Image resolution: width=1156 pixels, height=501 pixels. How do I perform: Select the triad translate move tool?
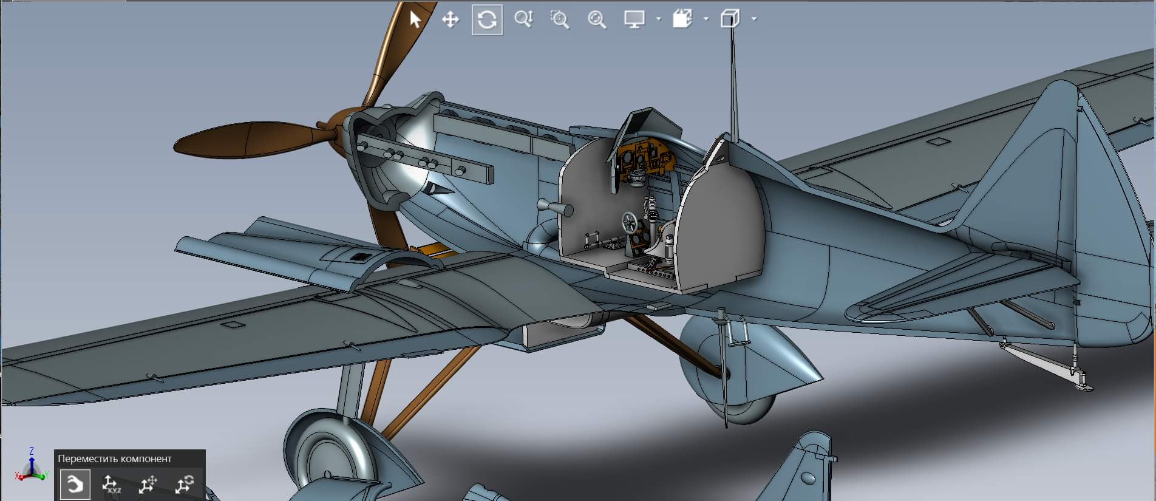(148, 485)
